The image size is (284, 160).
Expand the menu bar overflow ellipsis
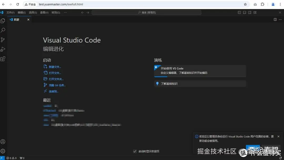point(65,13)
